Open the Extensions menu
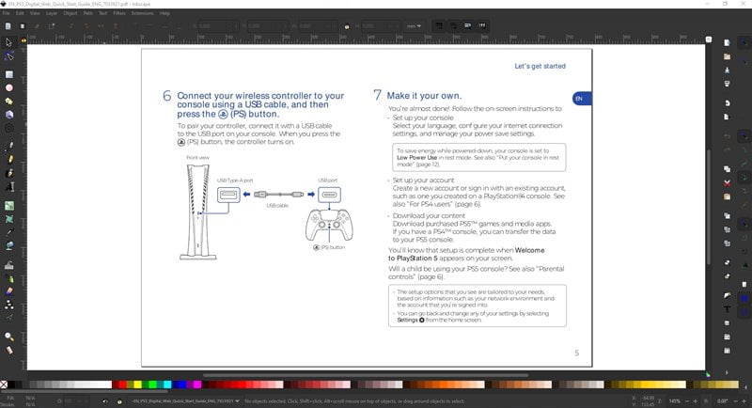The image size is (752, 408). [143, 13]
